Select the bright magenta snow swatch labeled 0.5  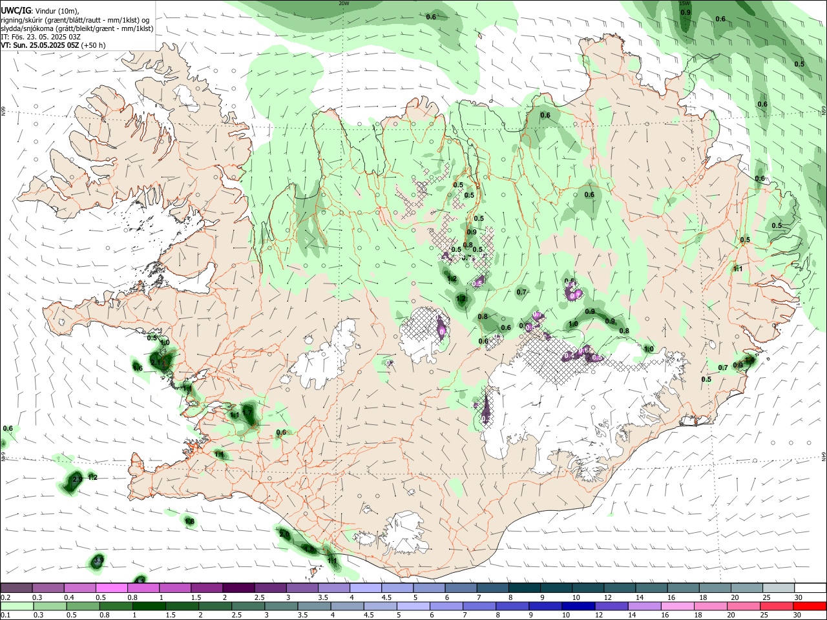coord(111,588)
